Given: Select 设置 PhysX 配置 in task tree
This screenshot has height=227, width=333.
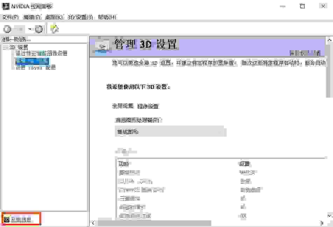Looking at the screenshot, I should click(x=36, y=68).
